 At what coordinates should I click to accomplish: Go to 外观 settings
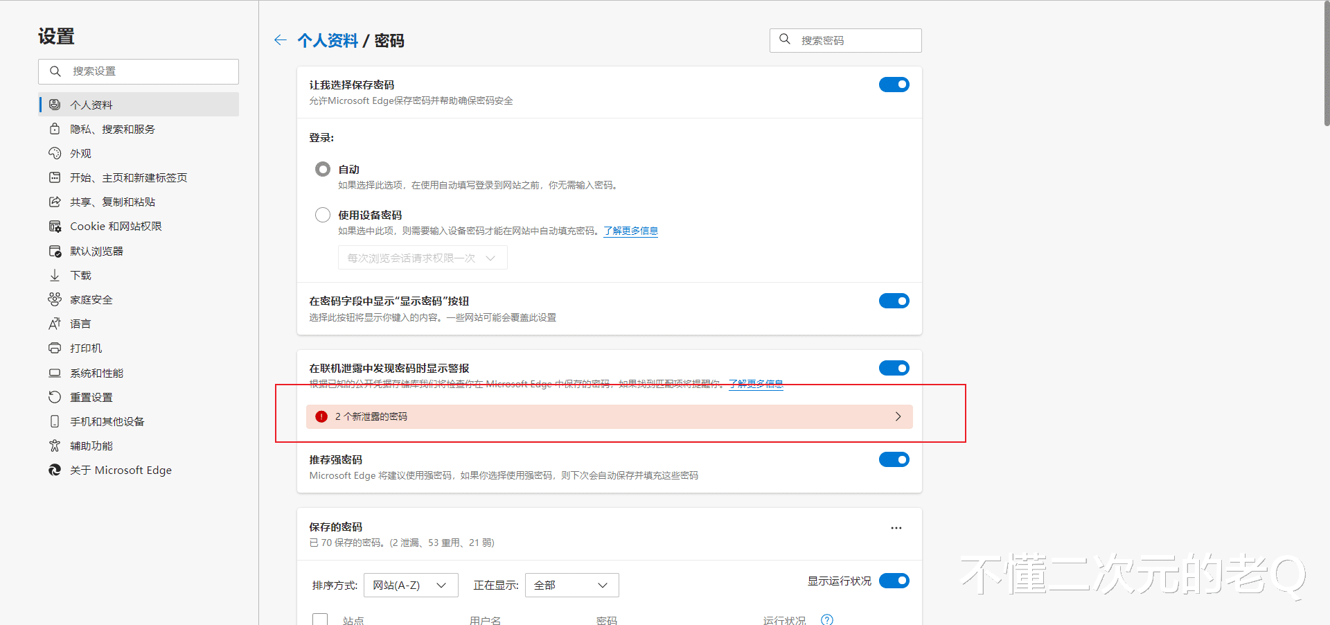coord(139,153)
